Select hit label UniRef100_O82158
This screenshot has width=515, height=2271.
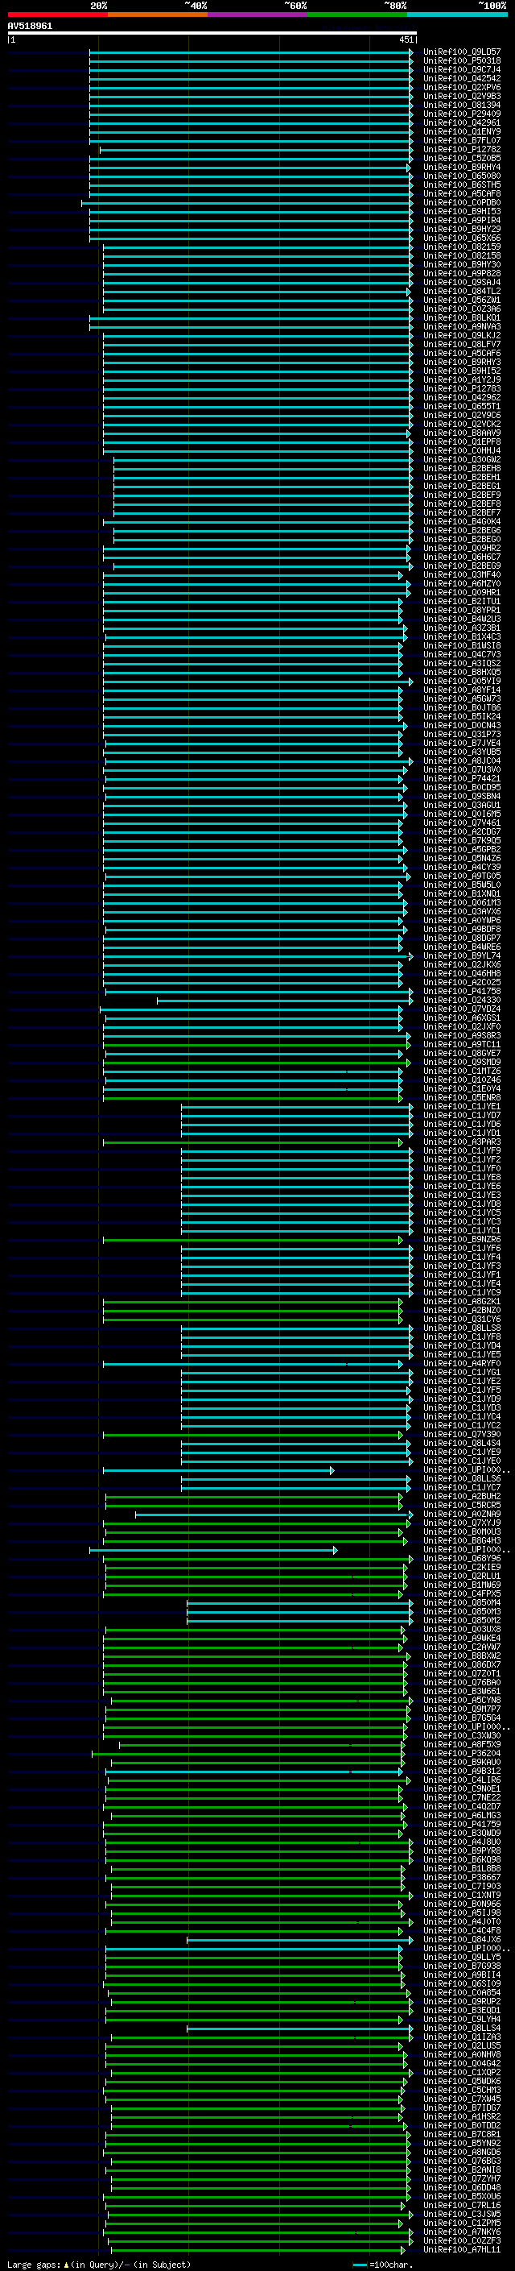(462, 255)
